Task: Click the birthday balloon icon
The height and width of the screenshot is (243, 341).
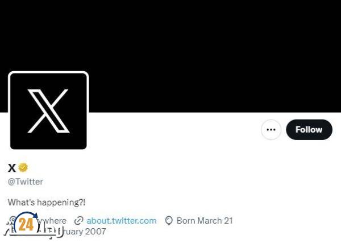Action: tap(169, 221)
